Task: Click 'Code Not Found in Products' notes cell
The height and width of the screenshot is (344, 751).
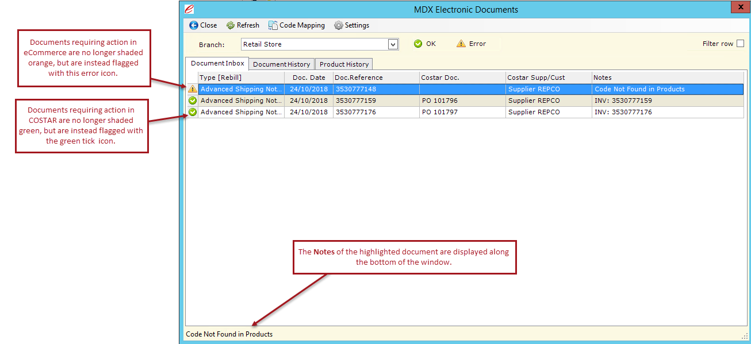Action: [x=668, y=89]
